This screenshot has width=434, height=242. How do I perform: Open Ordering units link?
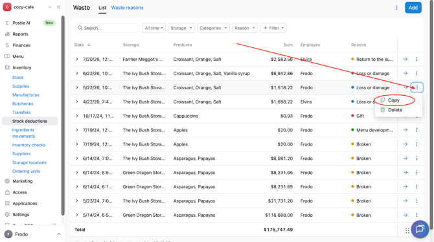(x=26, y=171)
